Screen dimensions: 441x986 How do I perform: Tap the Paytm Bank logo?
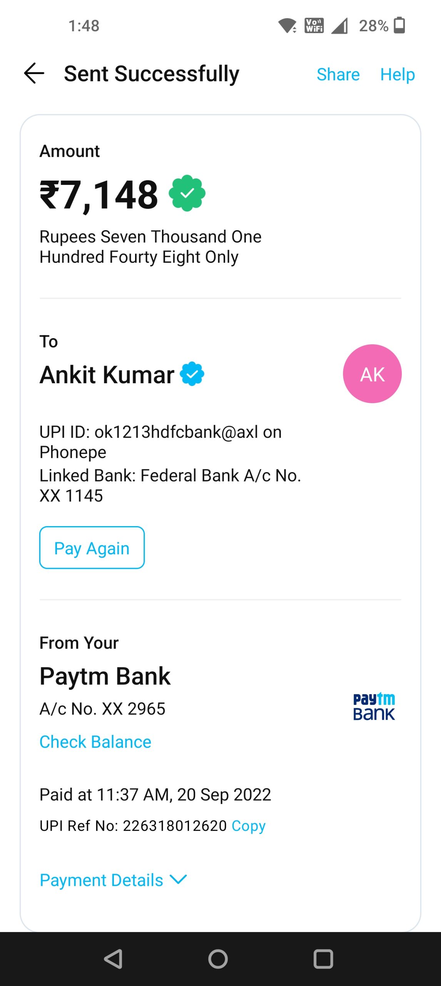click(374, 706)
